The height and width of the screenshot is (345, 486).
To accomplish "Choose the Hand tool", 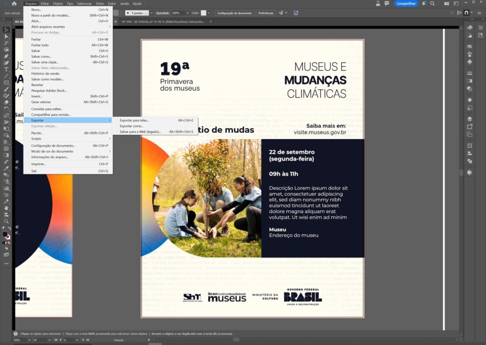I will (7, 208).
